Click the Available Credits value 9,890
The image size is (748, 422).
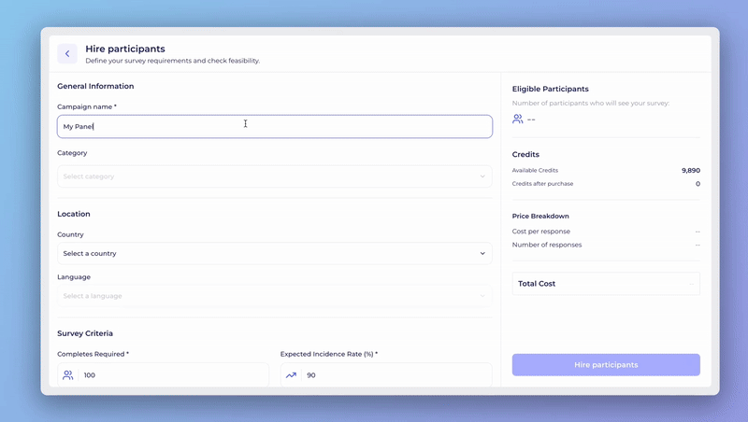tap(691, 171)
